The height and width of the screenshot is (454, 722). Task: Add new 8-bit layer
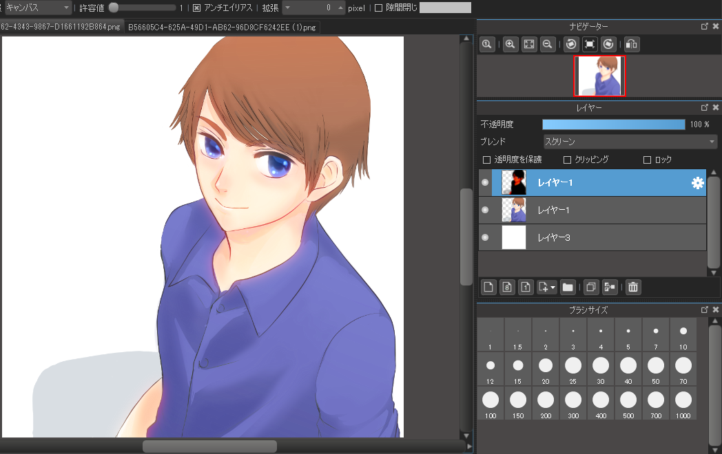pos(507,287)
